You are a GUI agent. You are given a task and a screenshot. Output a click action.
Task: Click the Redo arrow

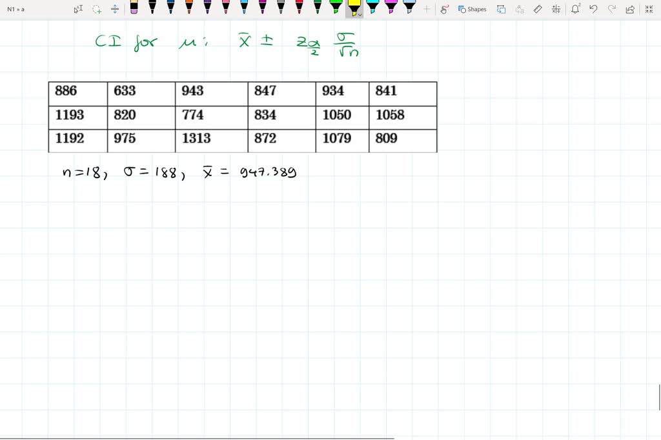(612, 9)
